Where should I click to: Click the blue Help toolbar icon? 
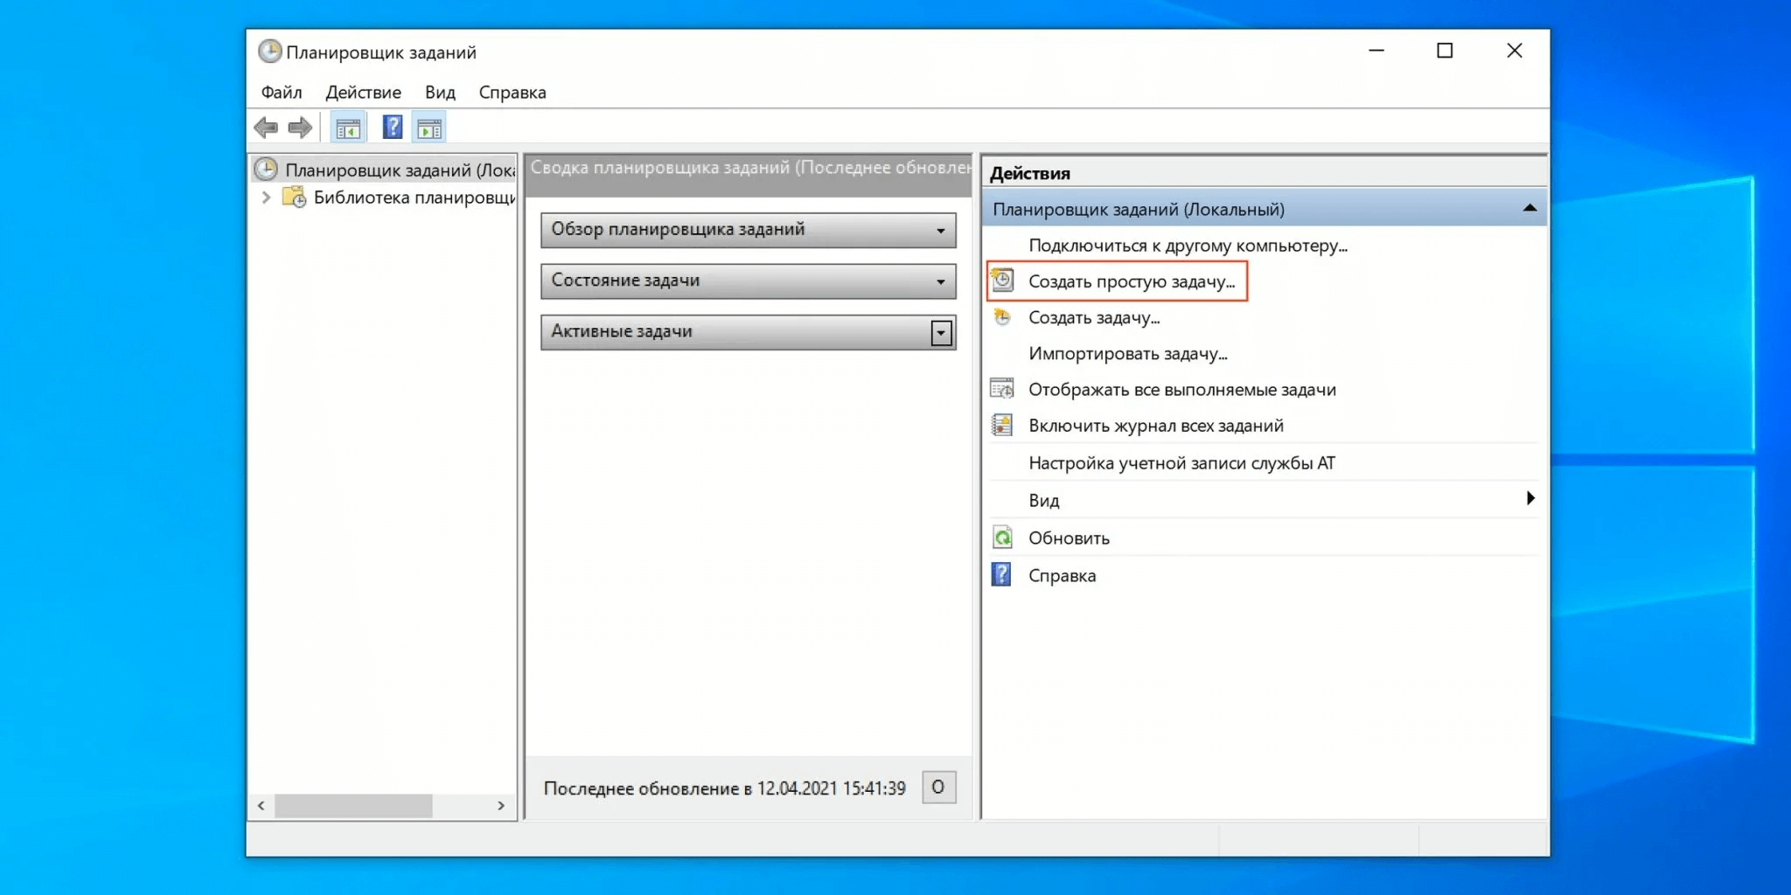[393, 128]
